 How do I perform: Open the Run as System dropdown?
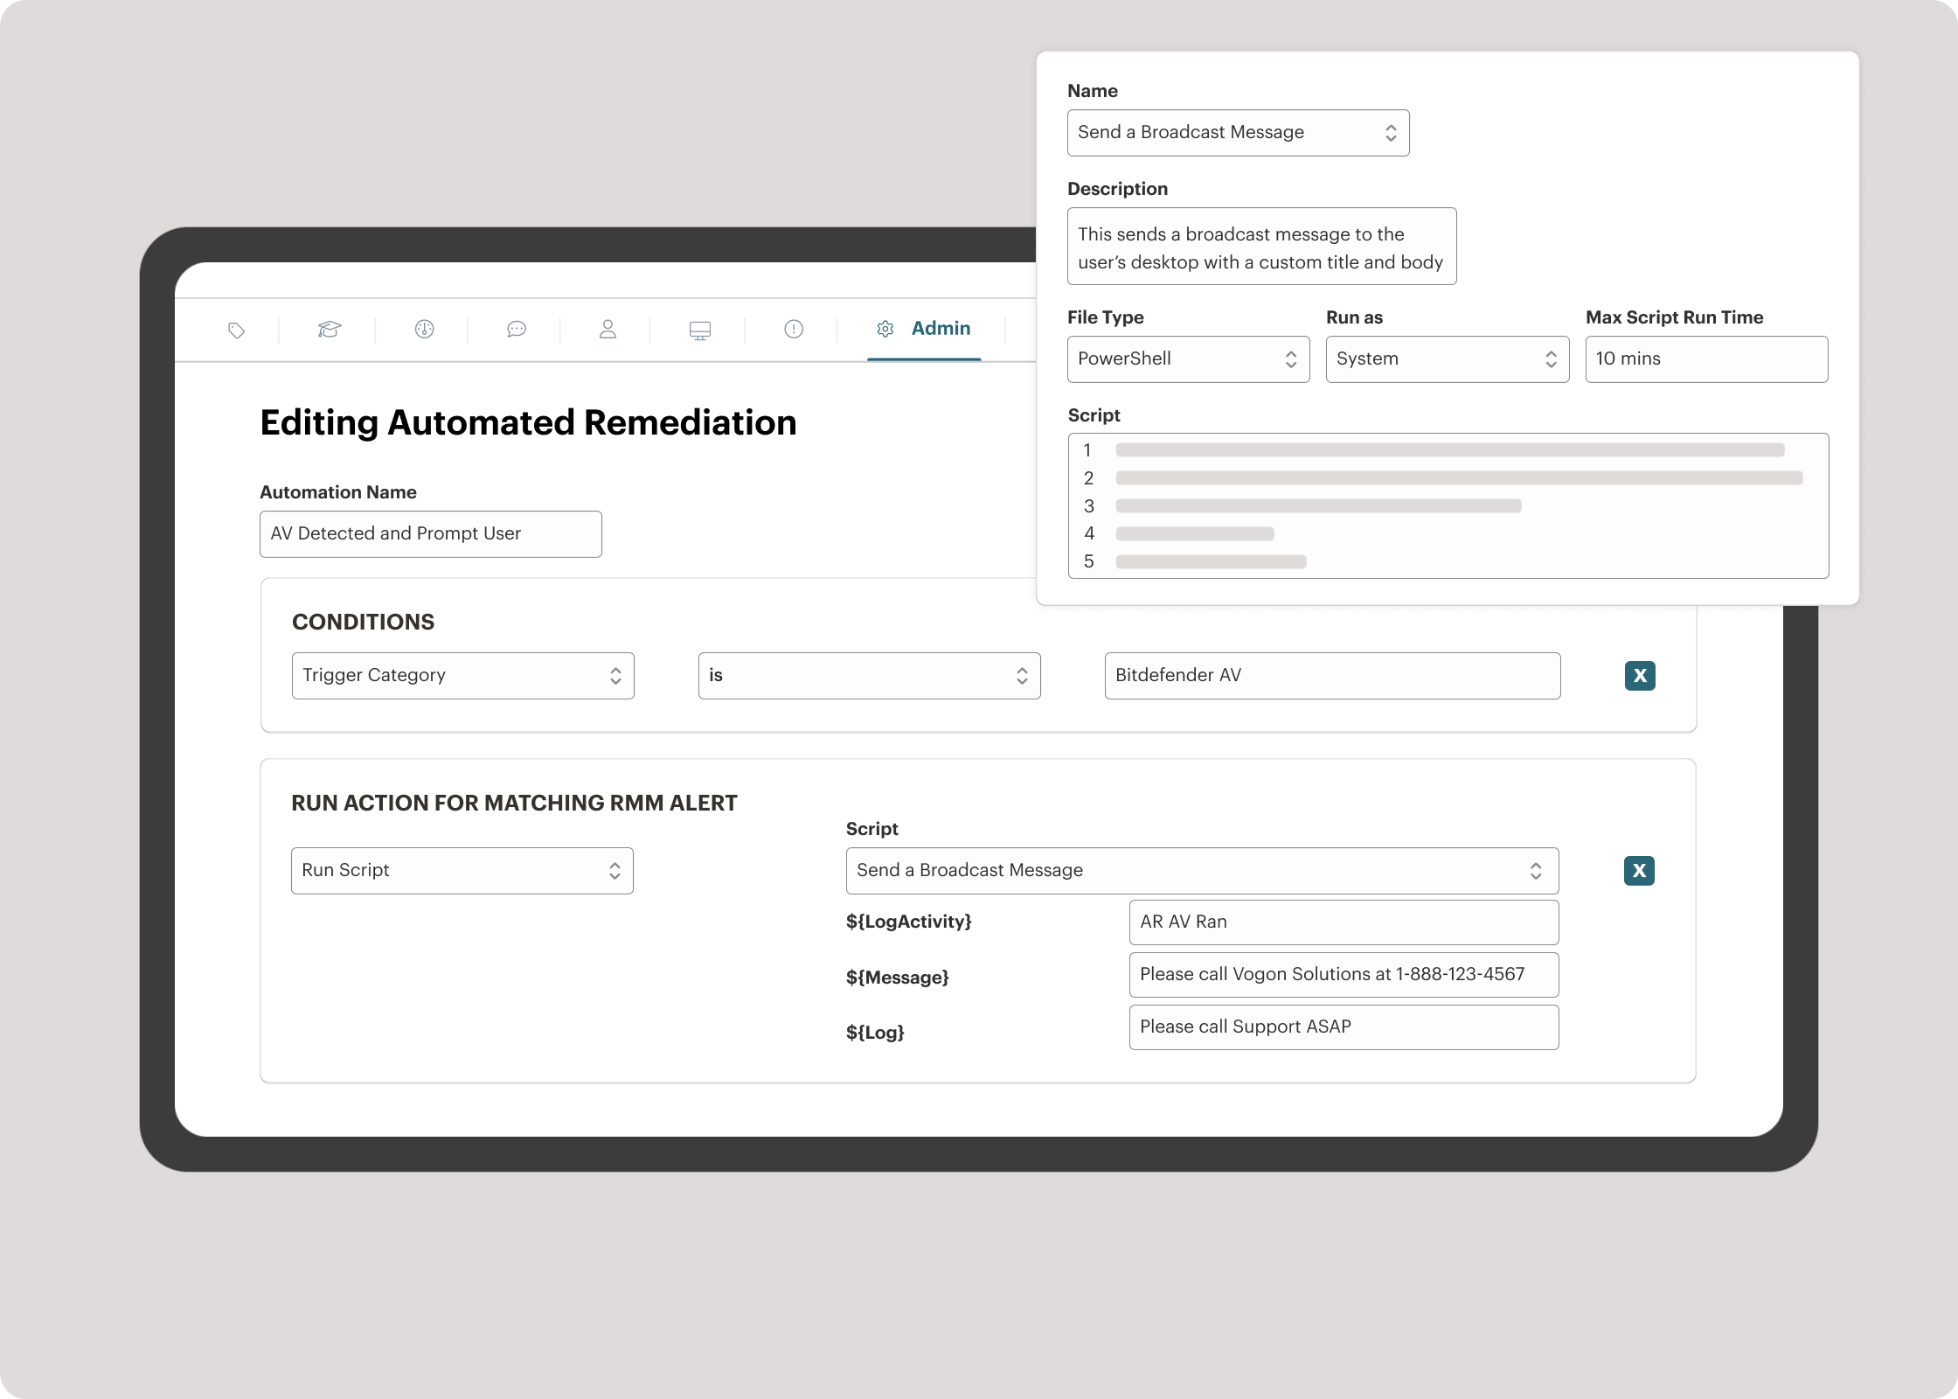[x=1447, y=358]
